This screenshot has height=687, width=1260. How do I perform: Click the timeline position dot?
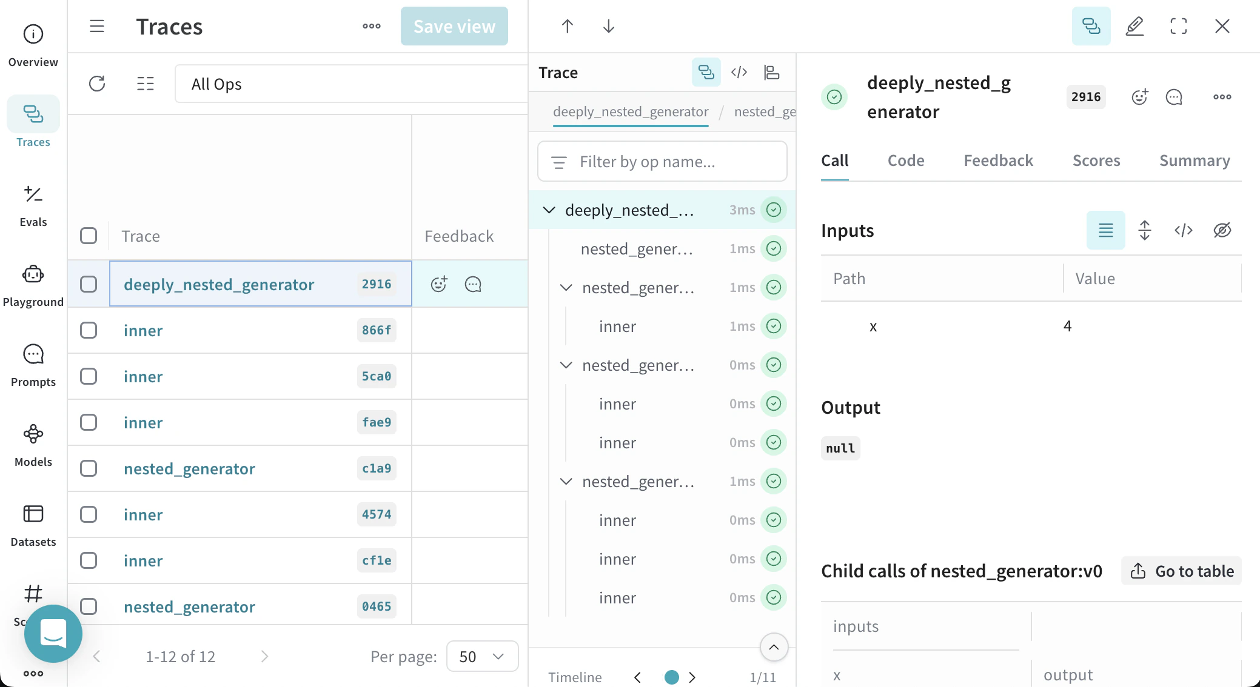click(671, 677)
